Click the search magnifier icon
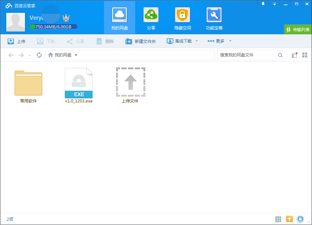Viewport: 312px width, 225px height. [x=280, y=55]
